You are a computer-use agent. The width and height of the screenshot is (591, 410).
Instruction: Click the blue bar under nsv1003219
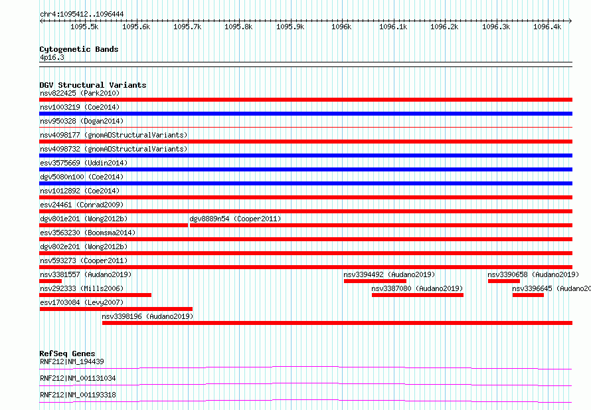coord(305,114)
